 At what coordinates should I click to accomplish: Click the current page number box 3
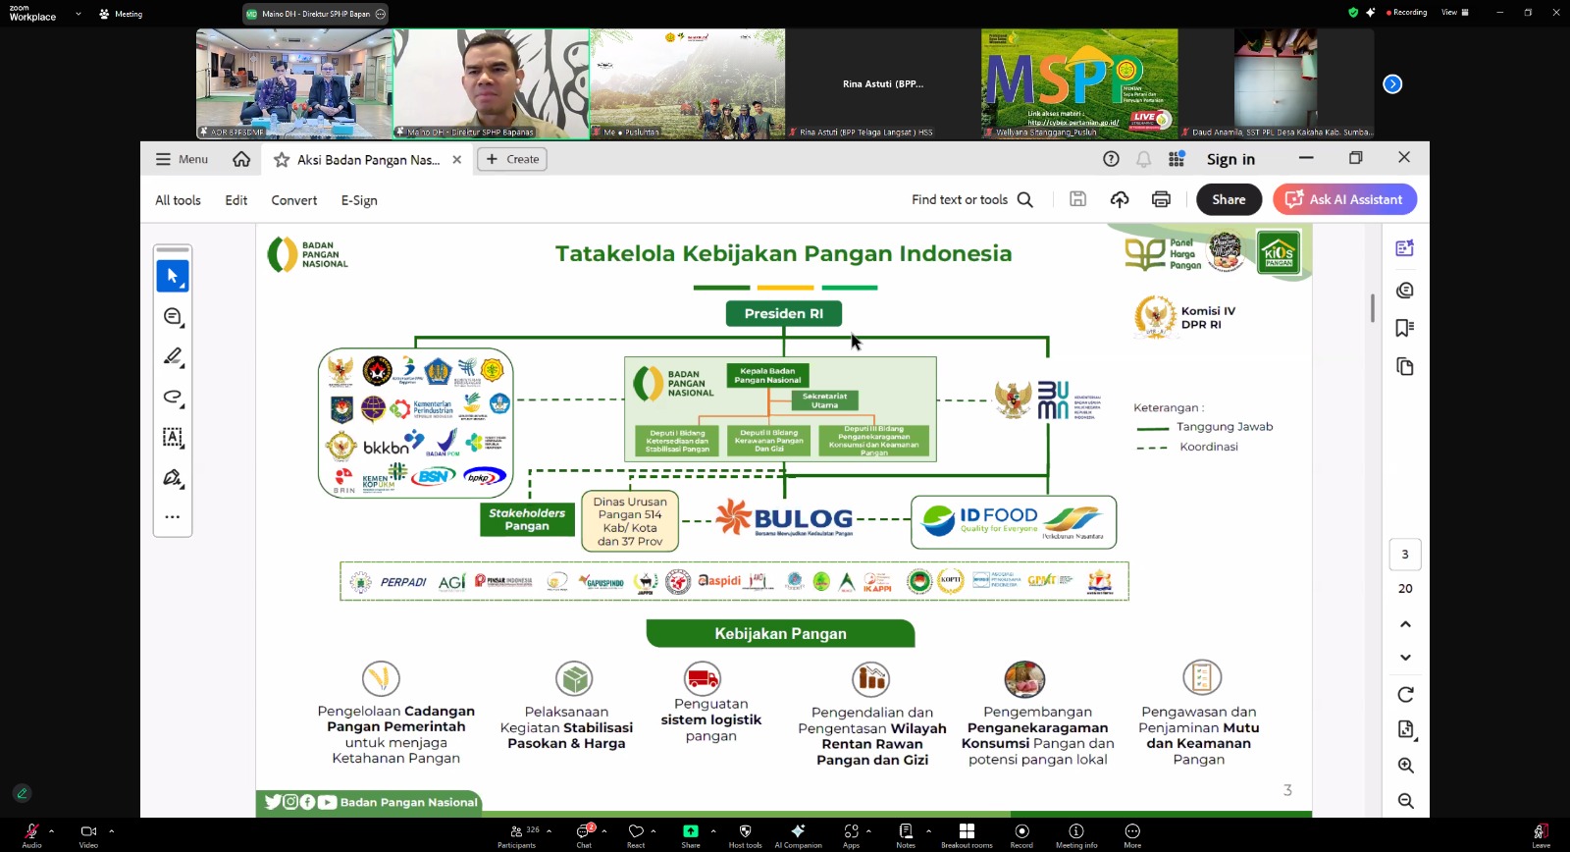click(x=1405, y=555)
